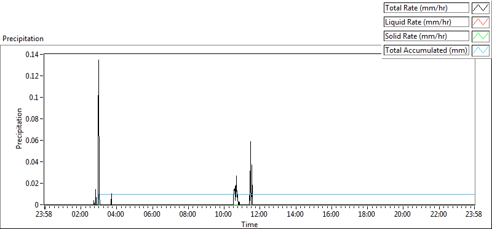
Task: Click the 10:00 x-axis time label
Action: (224, 215)
